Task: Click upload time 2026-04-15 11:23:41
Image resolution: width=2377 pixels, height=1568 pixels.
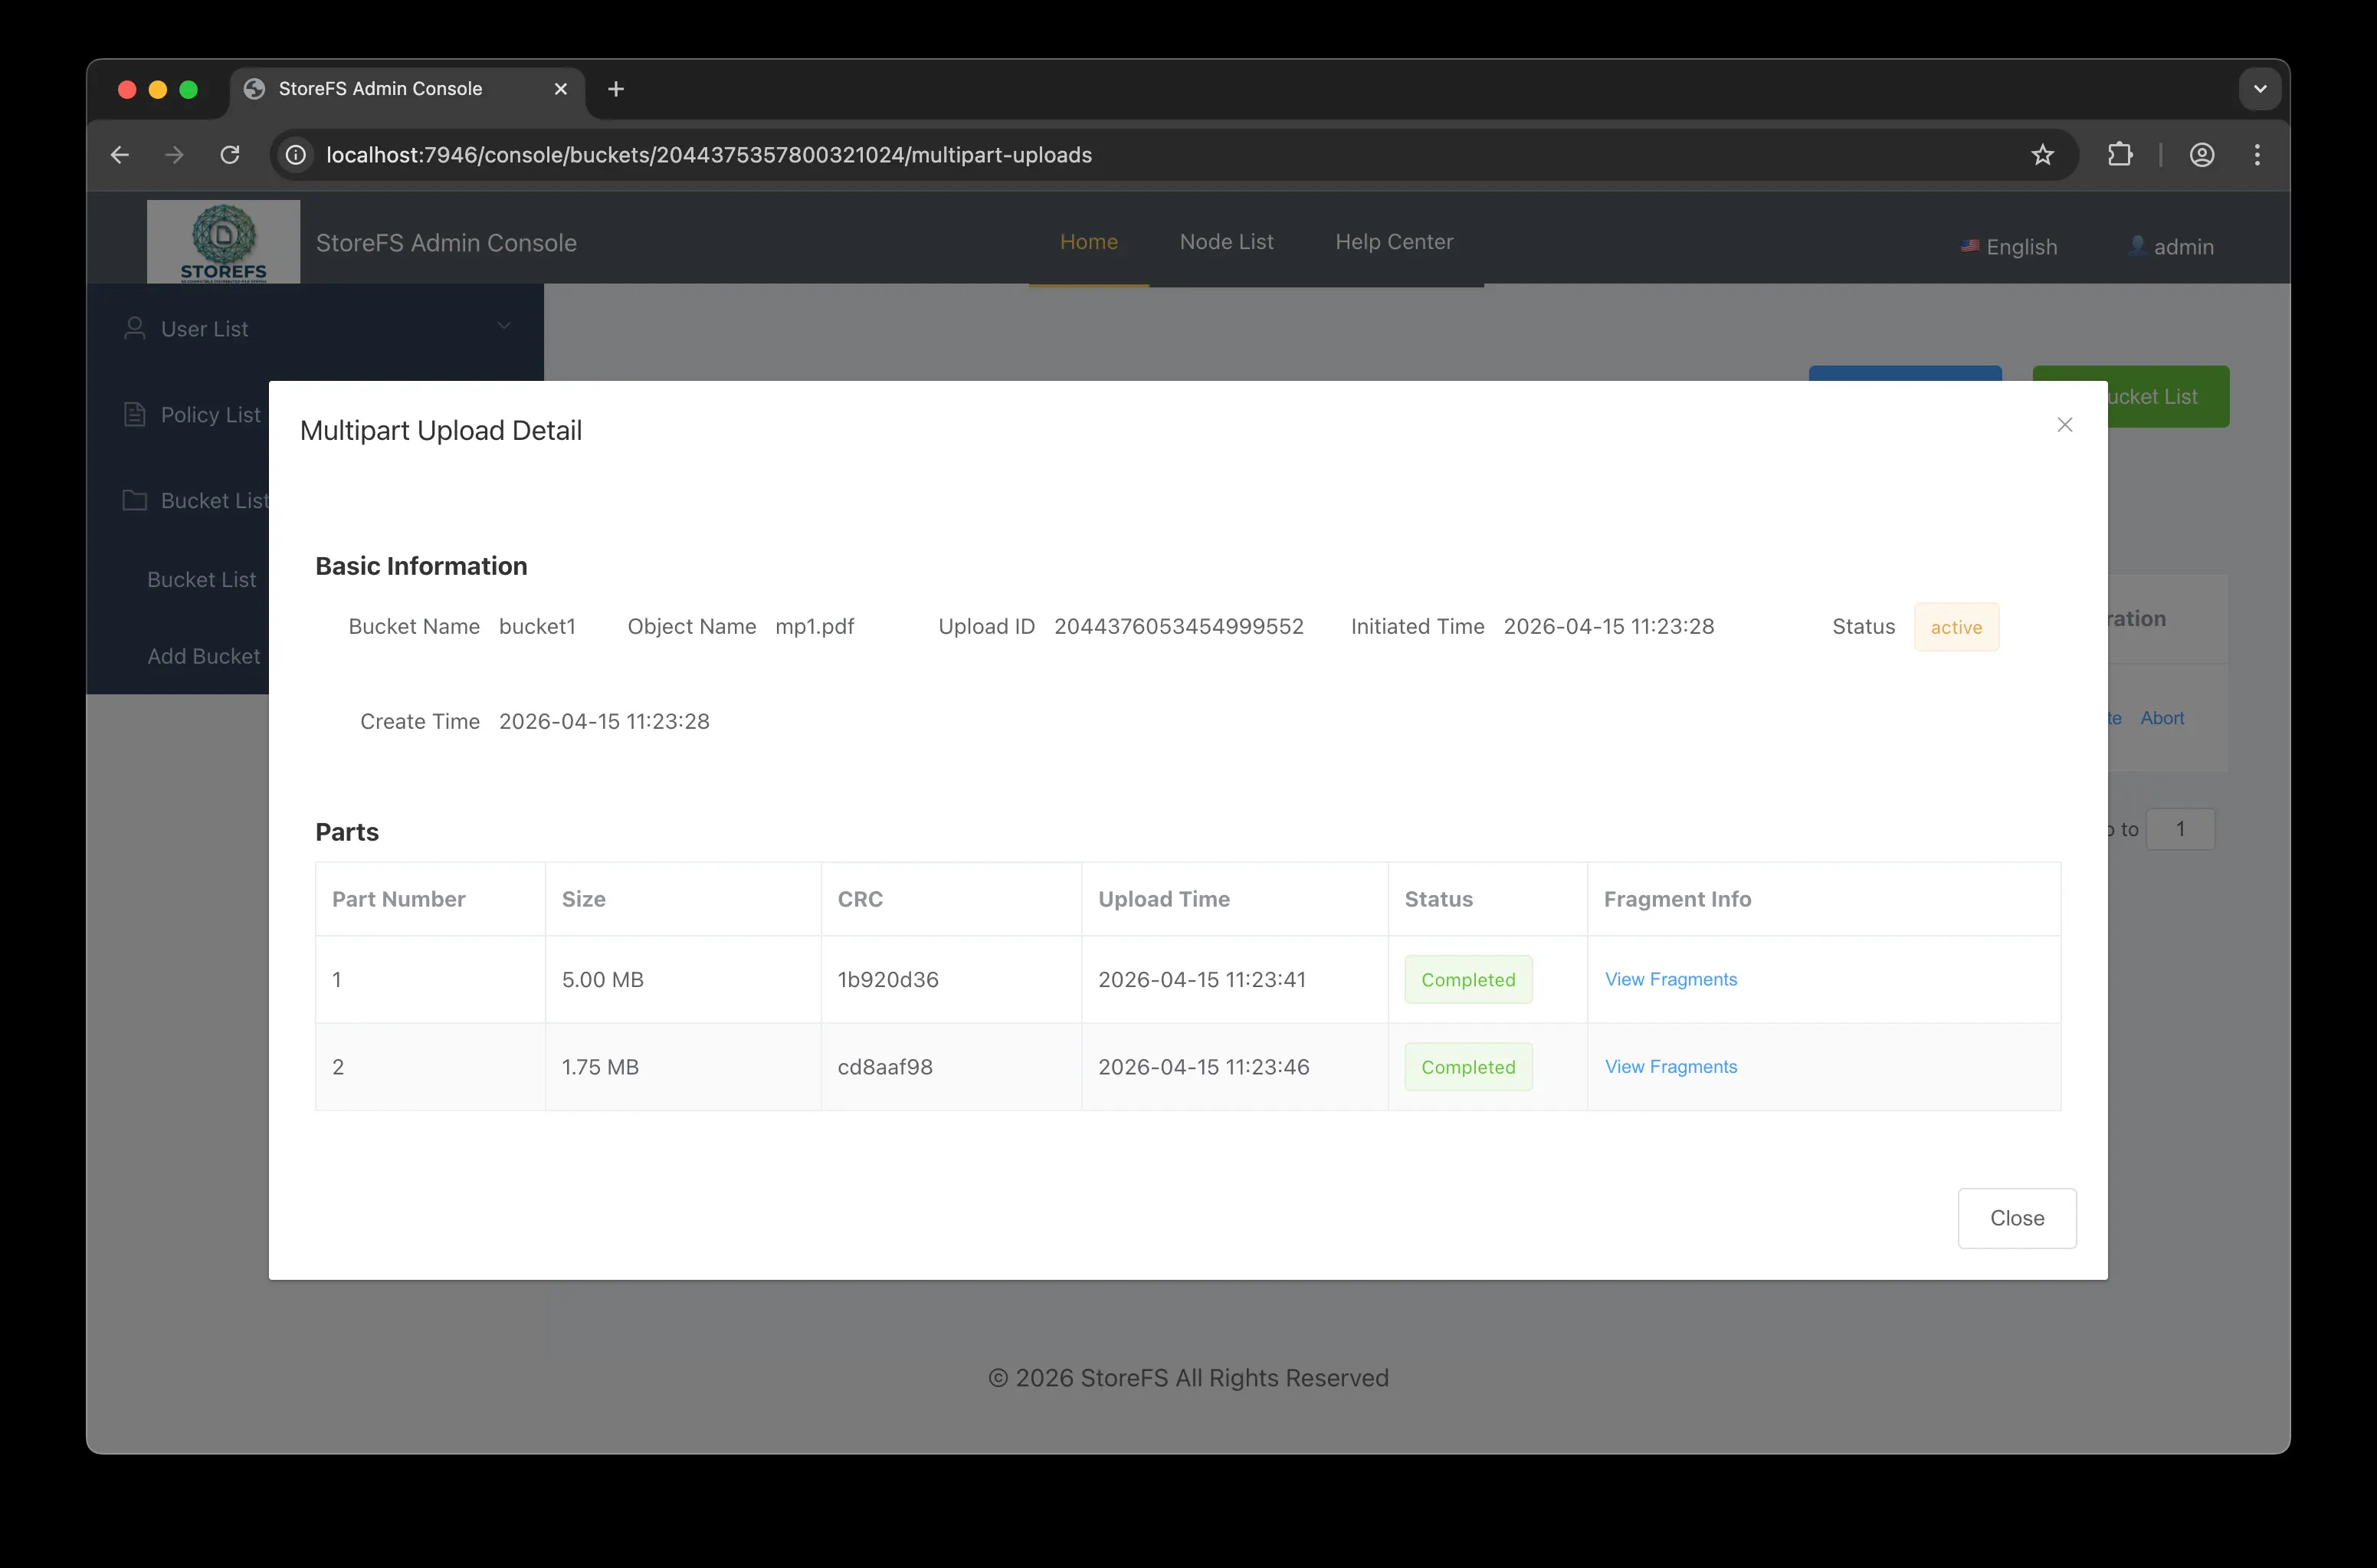Action: pos(1202,979)
